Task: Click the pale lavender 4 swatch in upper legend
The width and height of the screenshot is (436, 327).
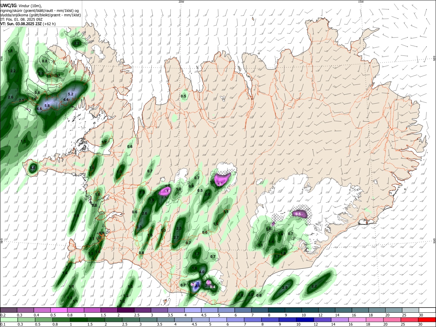Action: (193, 310)
